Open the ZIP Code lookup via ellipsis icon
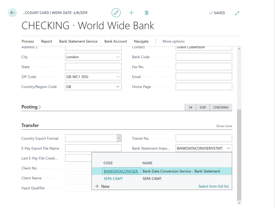Image resolution: width=275 pixels, height=208 pixels. pyautogui.click(x=118, y=76)
